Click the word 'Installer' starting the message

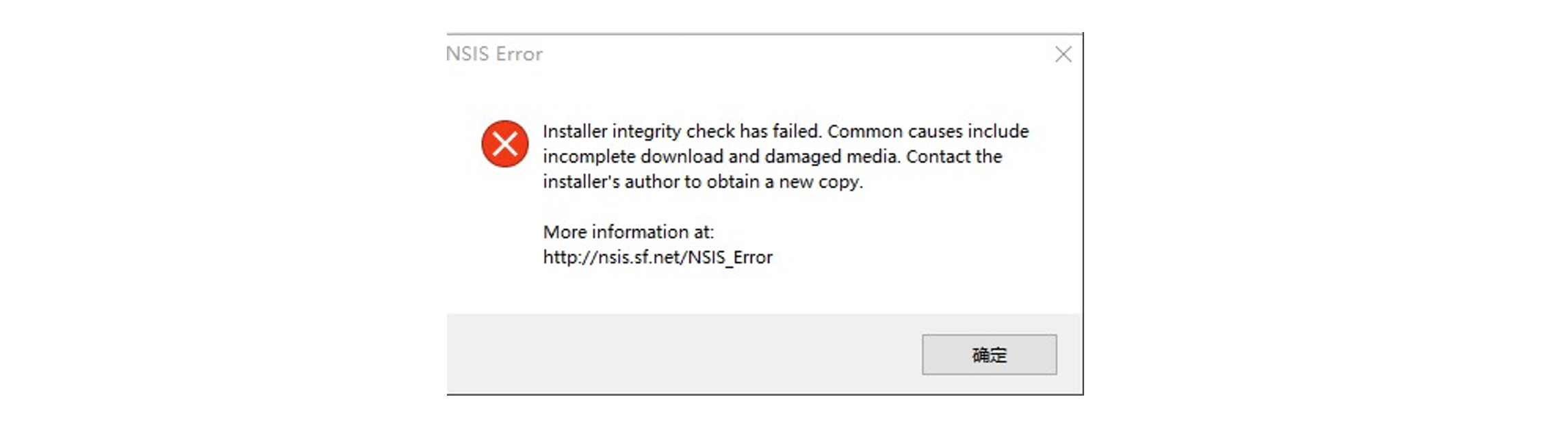[x=576, y=131]
